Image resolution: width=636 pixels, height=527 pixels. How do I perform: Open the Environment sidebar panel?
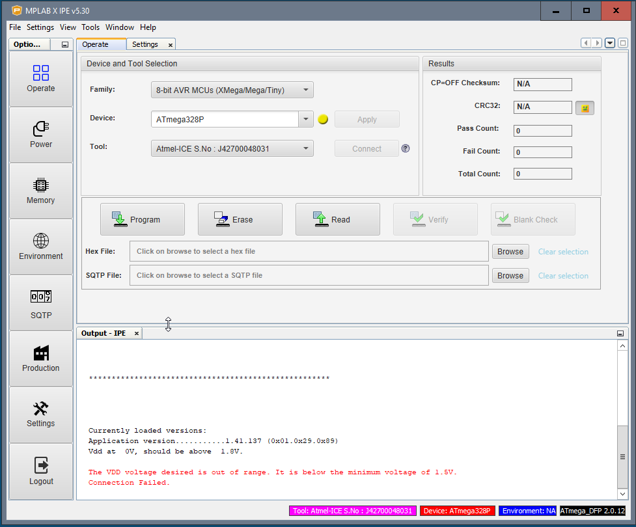[x=41, y=247]
